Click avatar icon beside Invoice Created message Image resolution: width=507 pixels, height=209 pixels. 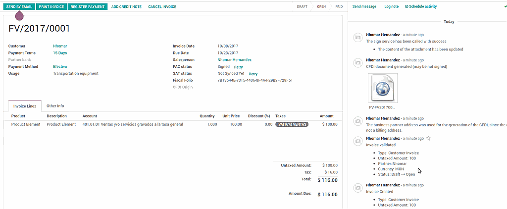pos(357,188)
